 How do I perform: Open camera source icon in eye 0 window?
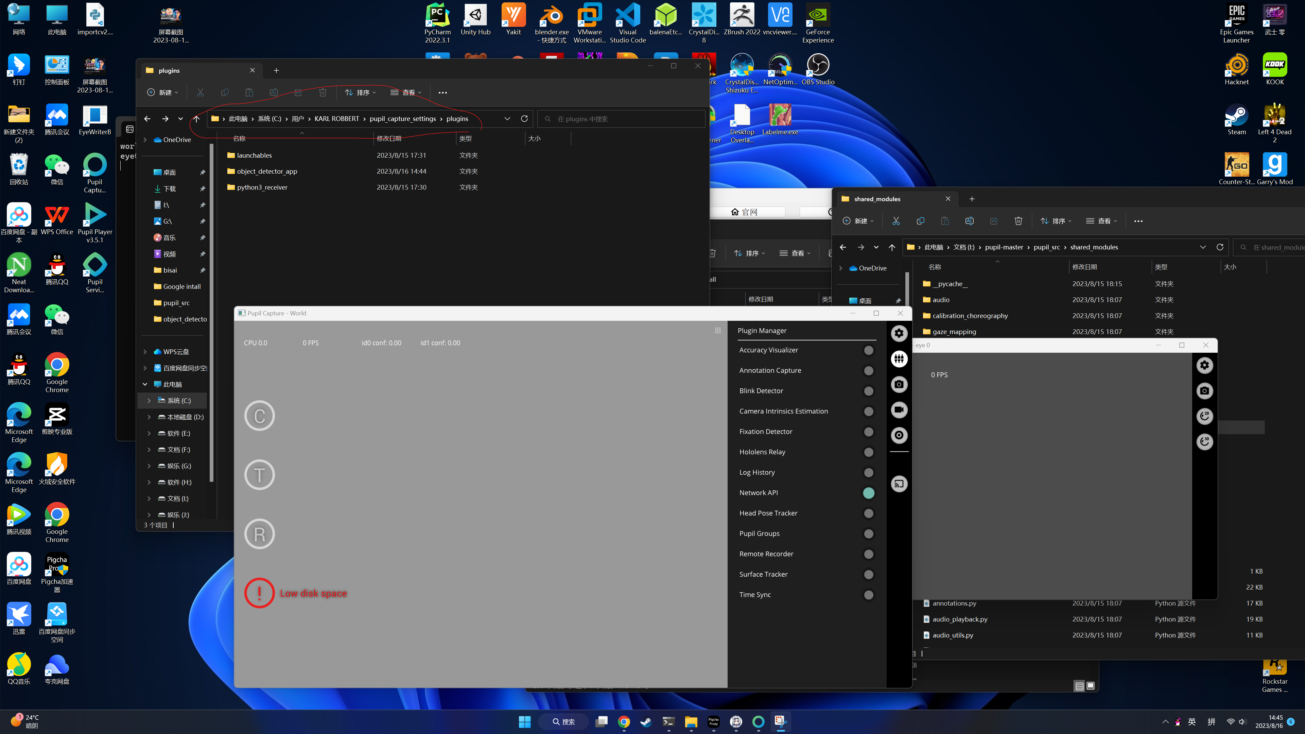pyautogui.click(x=1205, y=390)
